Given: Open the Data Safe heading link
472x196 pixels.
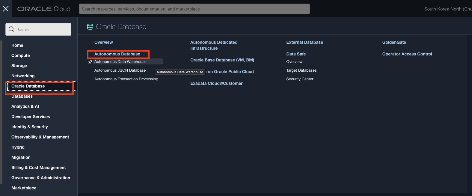Looking at the screenshot, I should pos(296,54).
